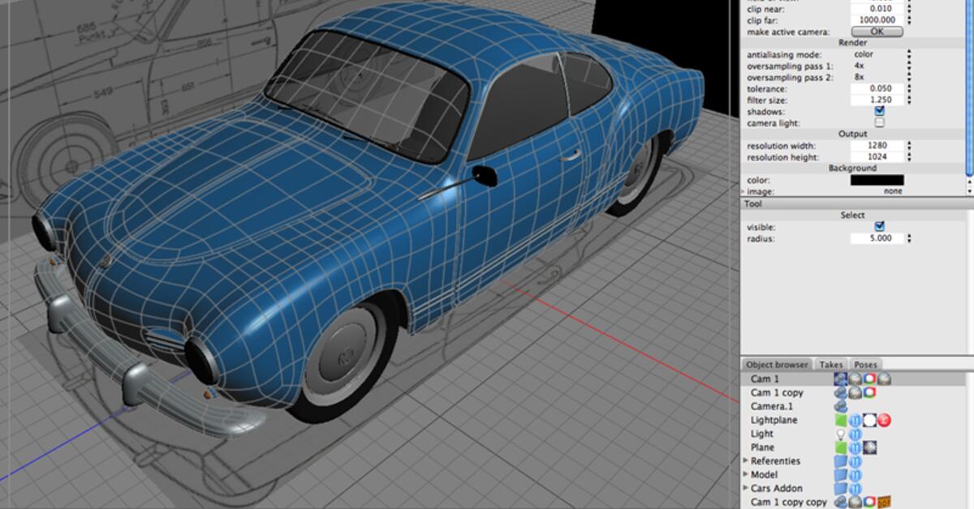
Task: Click the red radiosity icon on Lightplane row
Action: click(x=882, y=420)
